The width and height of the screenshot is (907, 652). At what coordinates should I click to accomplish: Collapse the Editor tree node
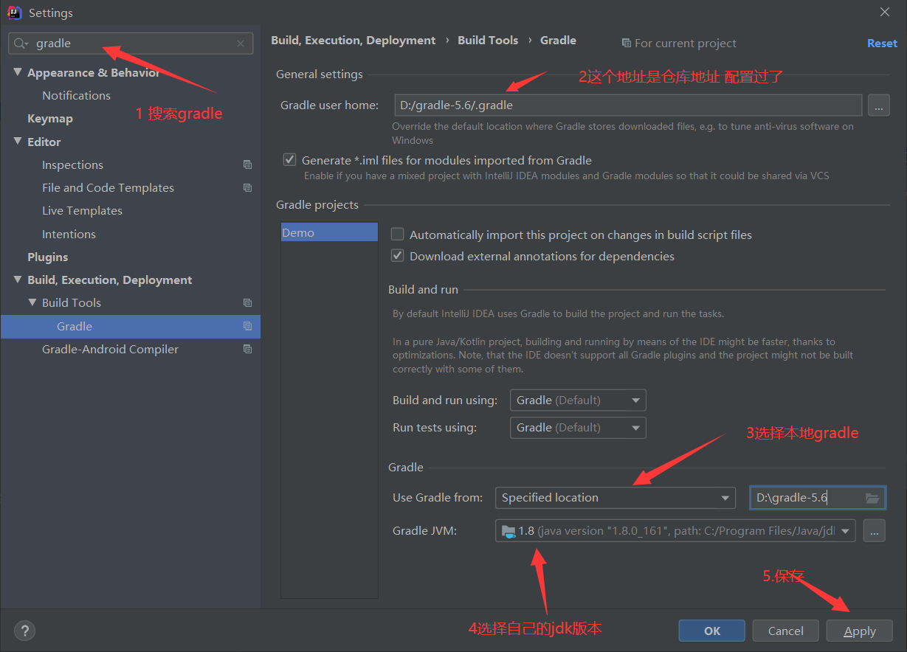coord(18,142)
